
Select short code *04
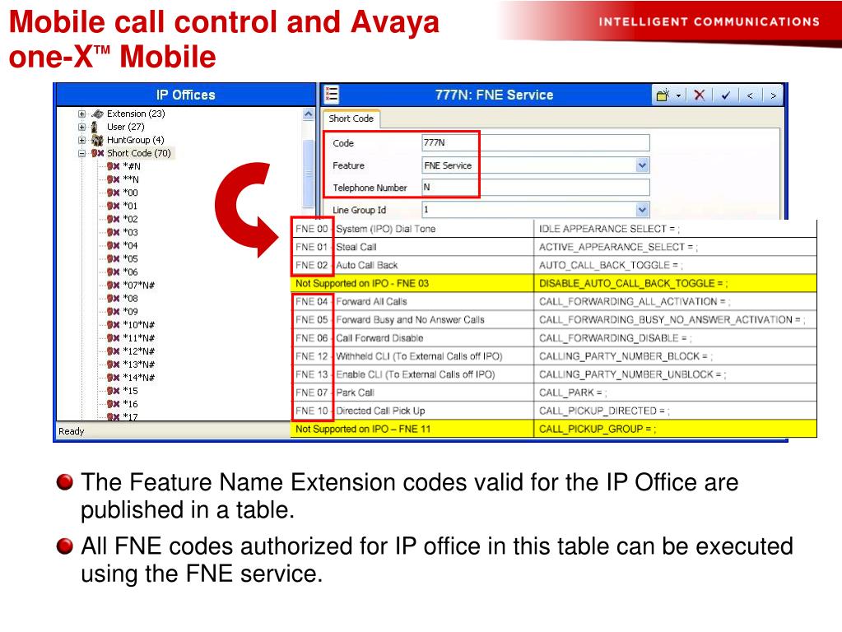131,246
